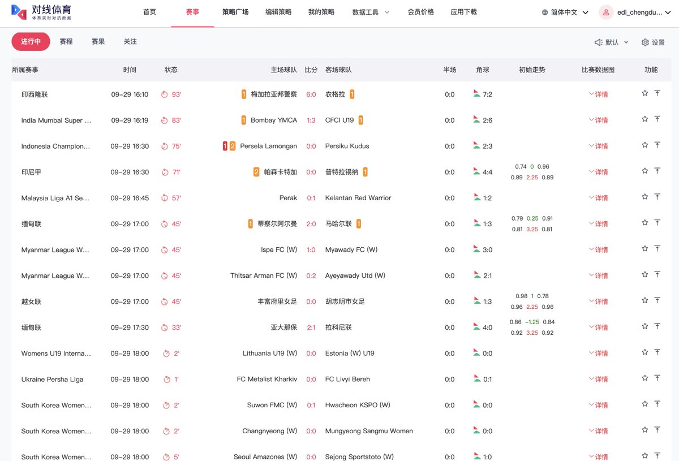Pin the Suwon FMC (W) match to top
Viewport: 679px width, 461px height.
(657, 404)
